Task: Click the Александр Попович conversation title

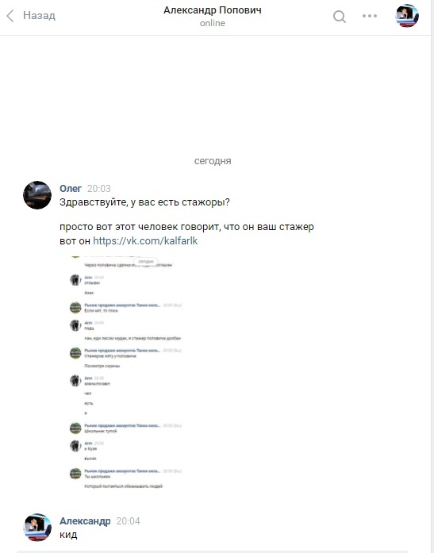Action: click(213, 10)
